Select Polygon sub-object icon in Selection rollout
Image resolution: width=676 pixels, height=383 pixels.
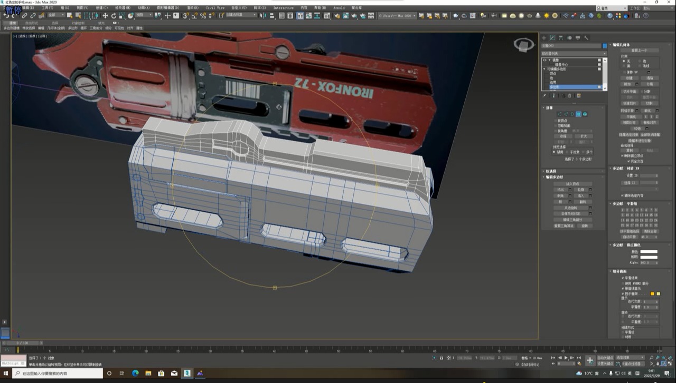click(x=578, y=114)
